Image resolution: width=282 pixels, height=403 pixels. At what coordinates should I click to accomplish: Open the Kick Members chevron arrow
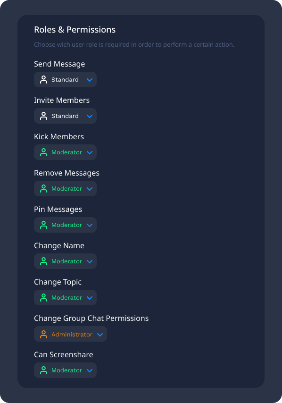tap(90, 153)
